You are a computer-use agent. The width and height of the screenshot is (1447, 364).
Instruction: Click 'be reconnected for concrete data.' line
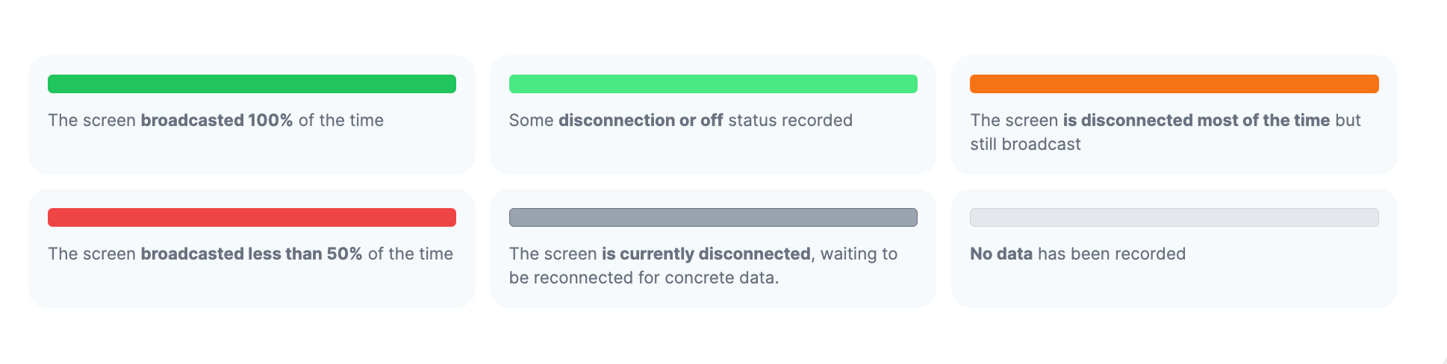(644, 277)
